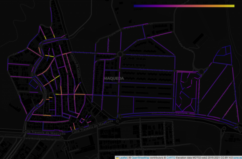Click the small roundabout on Calle Travesía de Maqueda
The image size is (242, 159).
(x=117, y=121)
